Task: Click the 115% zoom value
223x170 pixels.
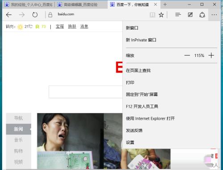Action: coord(199,56)
